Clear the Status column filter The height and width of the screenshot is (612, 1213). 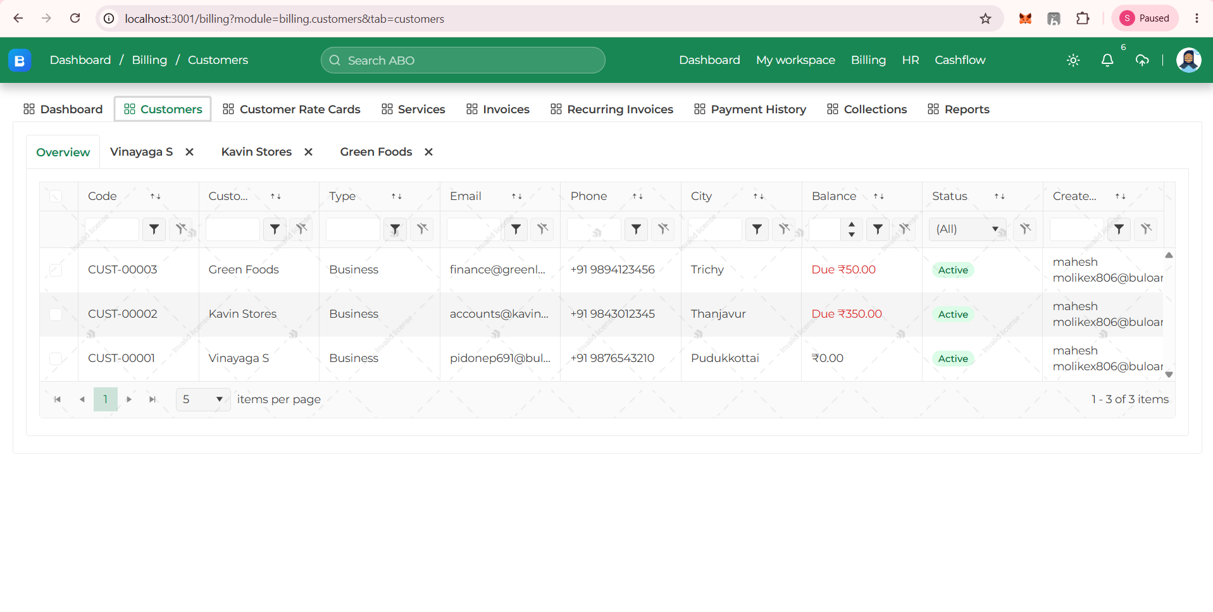tap(1025, 229)
